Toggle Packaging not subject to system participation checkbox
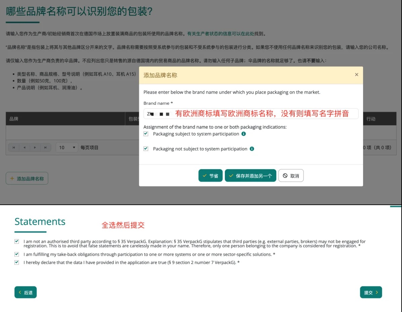The width and height of the screenshot is (402, 312). (x=146, y=149)
